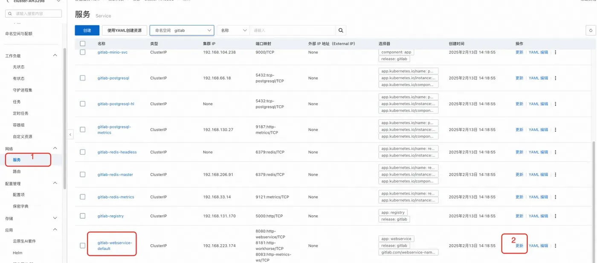Viewport: 597px width, 263px height.
Task: Open more actions for gitlab-registry
Action: (x=555, y=216)
